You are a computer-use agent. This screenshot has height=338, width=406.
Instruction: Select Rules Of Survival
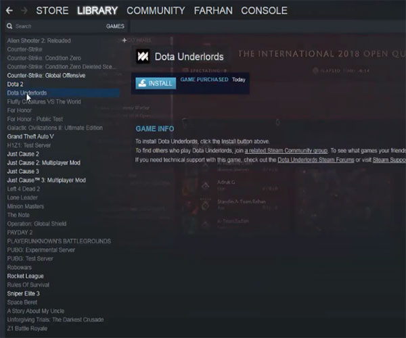[28, 285]
